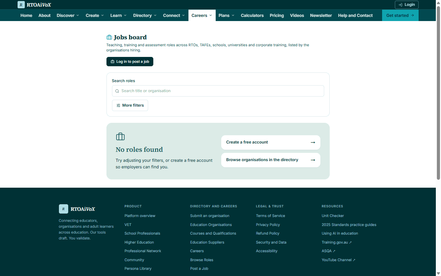This screenshot has width=441, height=276.
Task: Click the arrow on Browse organisations in the directory
Action: click(x=313, y=160)
